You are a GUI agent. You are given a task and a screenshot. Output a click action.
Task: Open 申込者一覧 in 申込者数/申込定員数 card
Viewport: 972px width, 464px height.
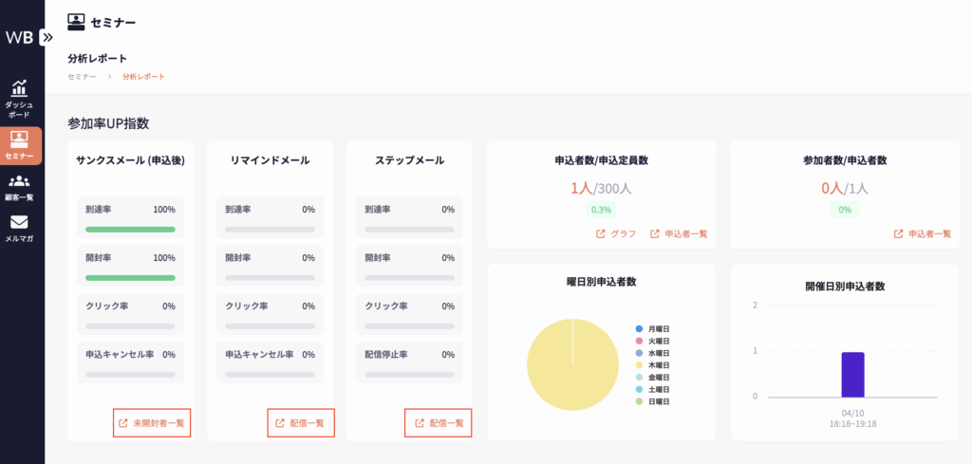tap(679, 233)
